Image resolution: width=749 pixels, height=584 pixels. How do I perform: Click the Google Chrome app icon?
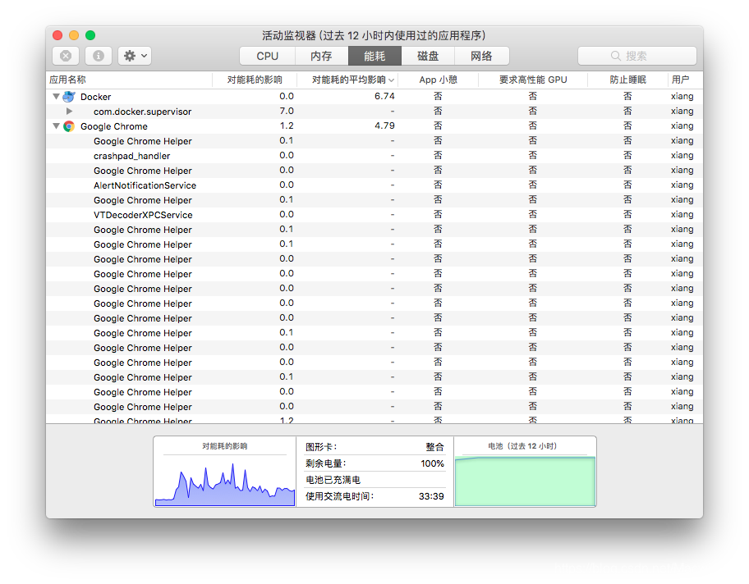coord(69,126)
